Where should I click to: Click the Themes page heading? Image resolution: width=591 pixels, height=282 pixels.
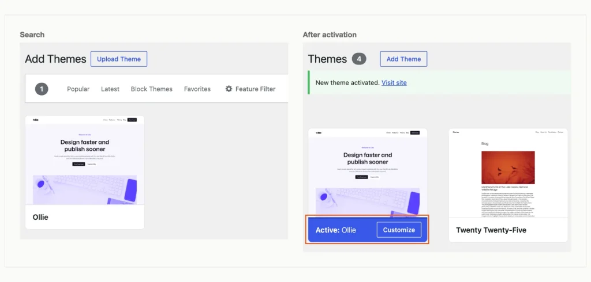(x=327, y=59)
